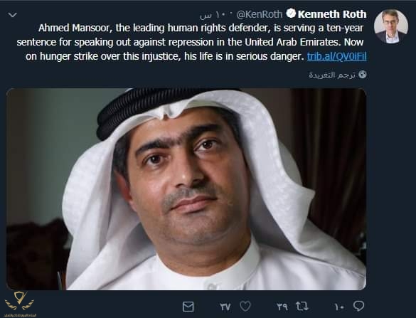
Task: Open the trib.al/QV0iFil link
Action: coord(336,56)
